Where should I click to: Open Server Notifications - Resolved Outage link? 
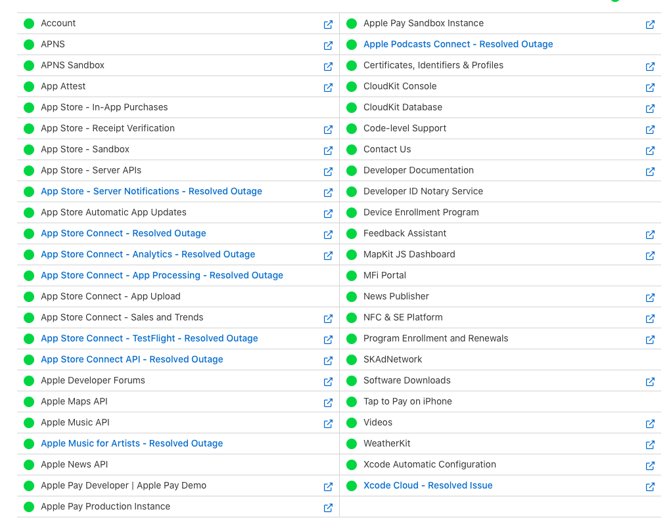[x=152, y=191]
